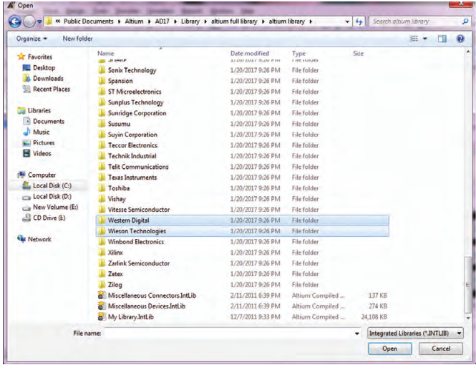
Task: Click Altium in the address breadcrumb
Action: tap(134, 21)
